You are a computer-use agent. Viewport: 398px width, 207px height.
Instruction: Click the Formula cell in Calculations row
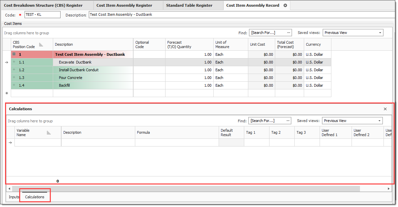point(177,143)
